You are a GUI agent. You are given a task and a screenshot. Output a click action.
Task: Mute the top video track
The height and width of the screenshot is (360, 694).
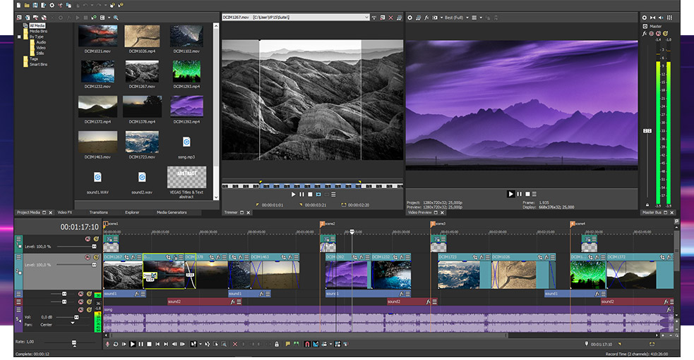point(88,239)
